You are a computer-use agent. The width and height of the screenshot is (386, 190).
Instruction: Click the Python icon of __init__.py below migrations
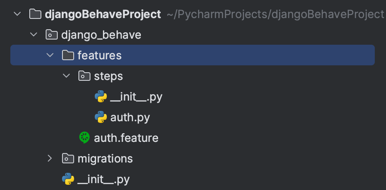tap(68, 179)
